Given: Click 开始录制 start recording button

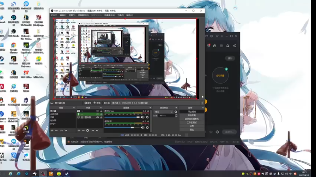Looking at the screenshot, I should coord(192,115).
